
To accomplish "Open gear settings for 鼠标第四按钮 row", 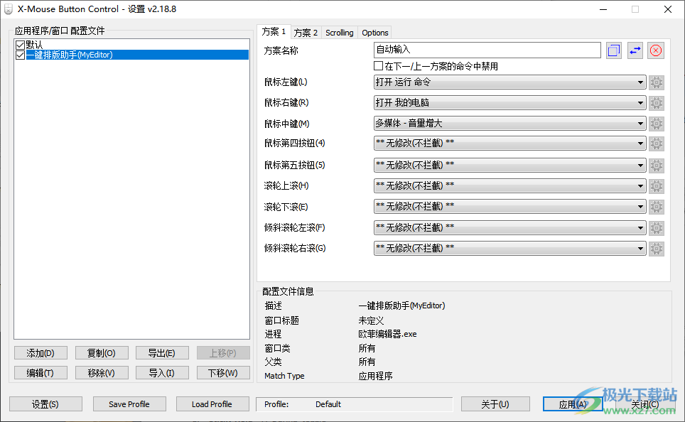I will click(656, 144).
